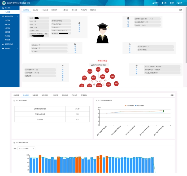Viewport: 187px width, 176px height.
Task: Open the 基本信息 basic info card icon
Action: pos(79,23)
